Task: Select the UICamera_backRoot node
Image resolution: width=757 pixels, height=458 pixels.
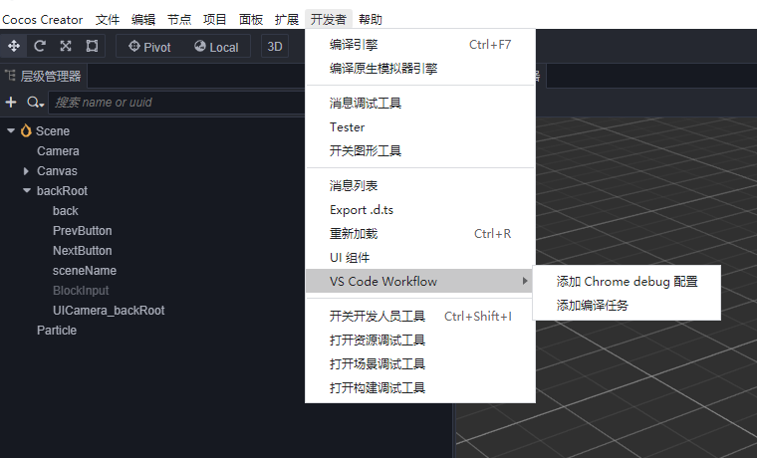Action: 109,311
